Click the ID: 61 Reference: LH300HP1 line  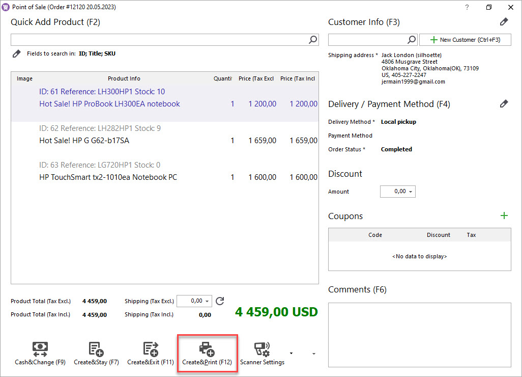click(102, 92)
